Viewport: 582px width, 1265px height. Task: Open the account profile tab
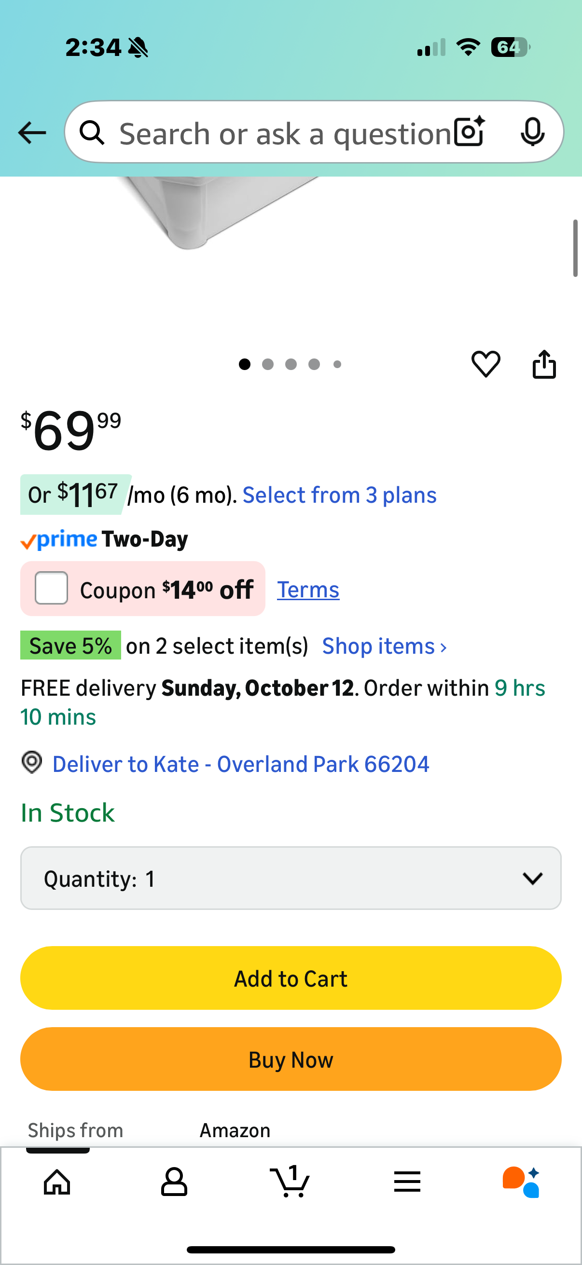point(174,1182)
